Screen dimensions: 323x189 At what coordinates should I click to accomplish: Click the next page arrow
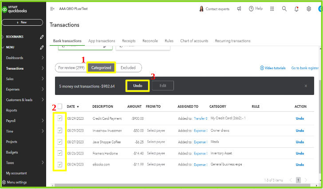tap(306, 180)
